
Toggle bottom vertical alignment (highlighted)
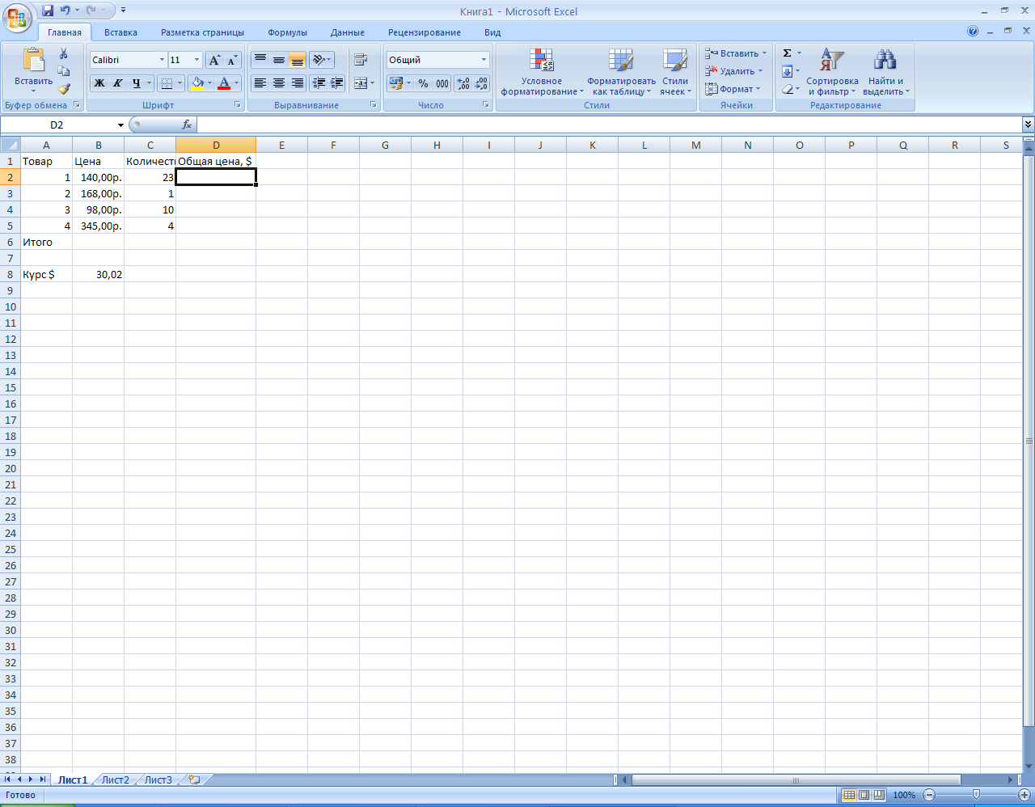click(x=298, y=60)
